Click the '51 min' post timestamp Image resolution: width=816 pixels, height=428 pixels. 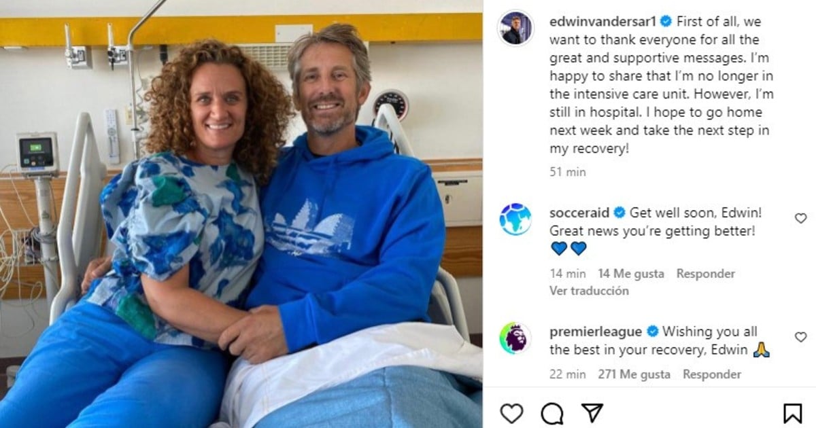click(x=568, y=173)
